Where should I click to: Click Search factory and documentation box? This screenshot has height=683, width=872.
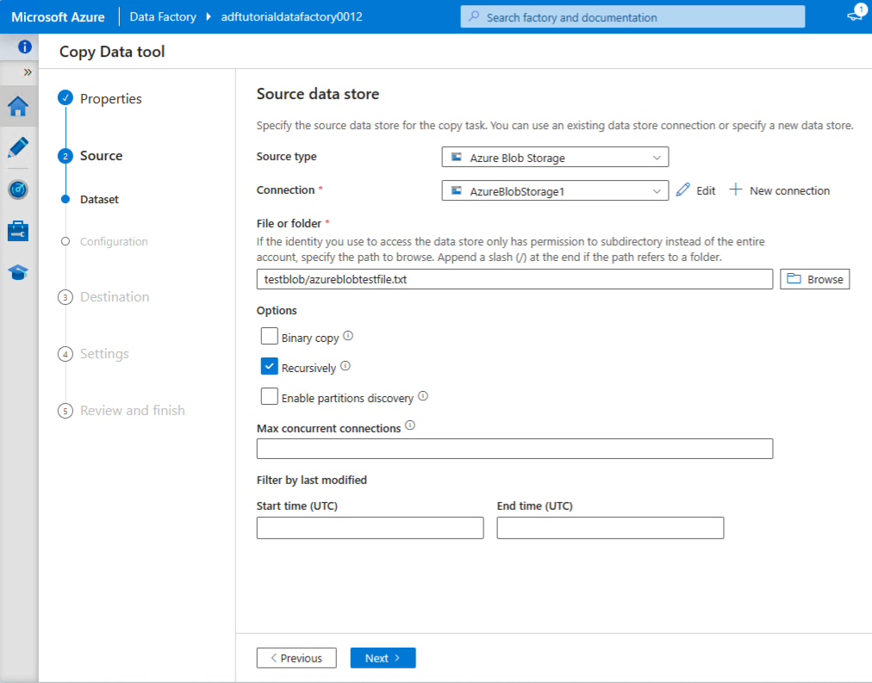pos(632,16)
